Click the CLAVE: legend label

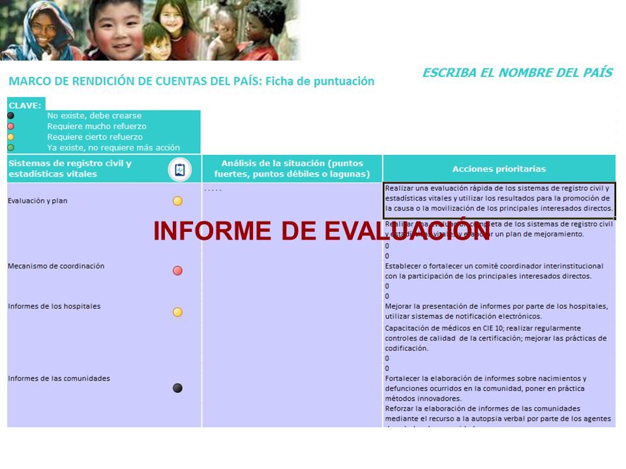pos(25,106)
